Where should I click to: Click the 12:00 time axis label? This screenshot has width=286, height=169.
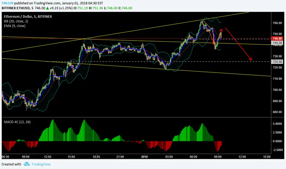[242, 157]
